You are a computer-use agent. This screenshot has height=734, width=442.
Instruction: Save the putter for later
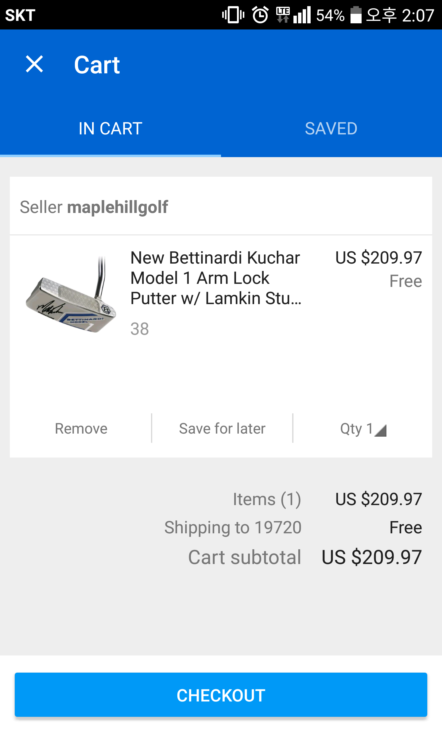(222, 428)
